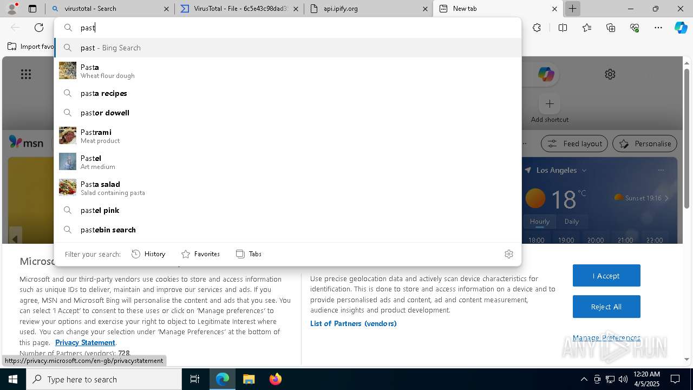Choose the 'pastebin search' suggestion
The height and width of the screenshot is (390, 693).
[287, 230]
